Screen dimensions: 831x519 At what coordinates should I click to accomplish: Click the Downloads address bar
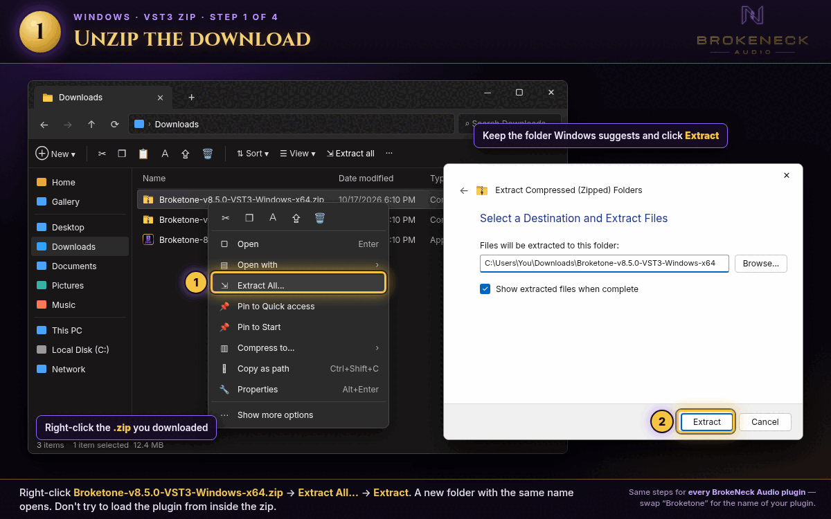(291, 125)
